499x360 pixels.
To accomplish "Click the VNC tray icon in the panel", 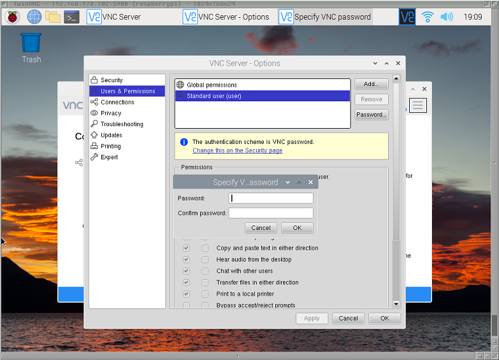I will (x=407, y=17).
